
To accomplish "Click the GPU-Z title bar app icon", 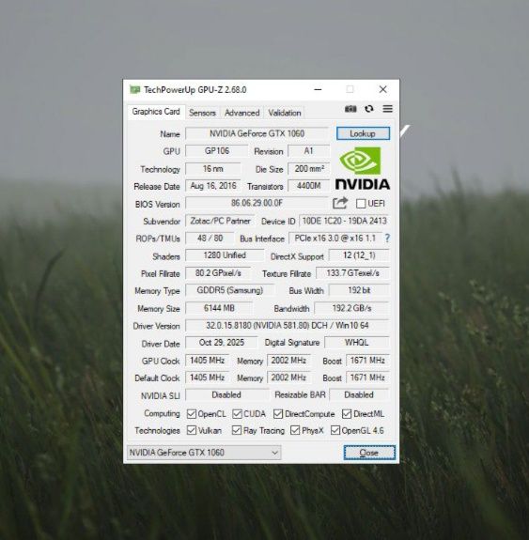I will coord(134,90).
